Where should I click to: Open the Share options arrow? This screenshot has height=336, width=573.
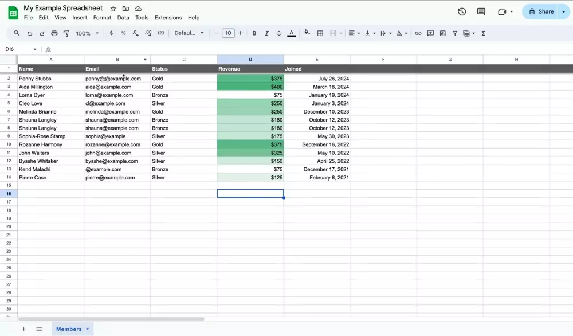pyautogui.click(x=563, y=11)
